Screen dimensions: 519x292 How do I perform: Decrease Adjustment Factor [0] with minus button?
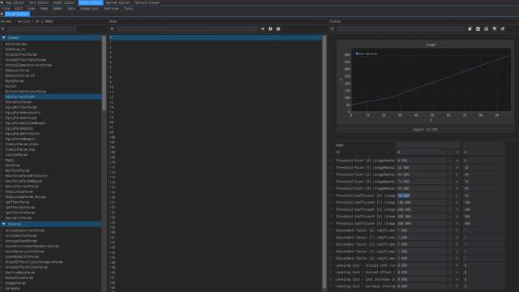[x=450, y=230]
